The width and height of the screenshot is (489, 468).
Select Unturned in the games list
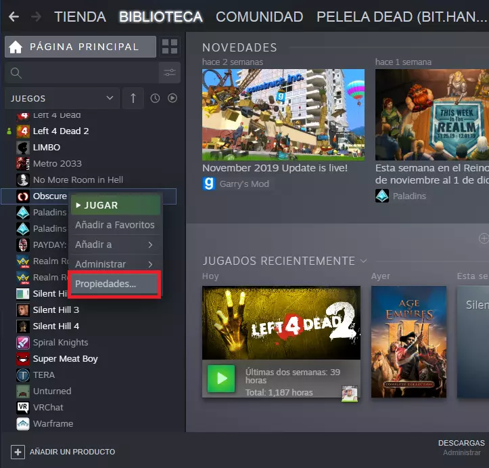click(52, 391)
